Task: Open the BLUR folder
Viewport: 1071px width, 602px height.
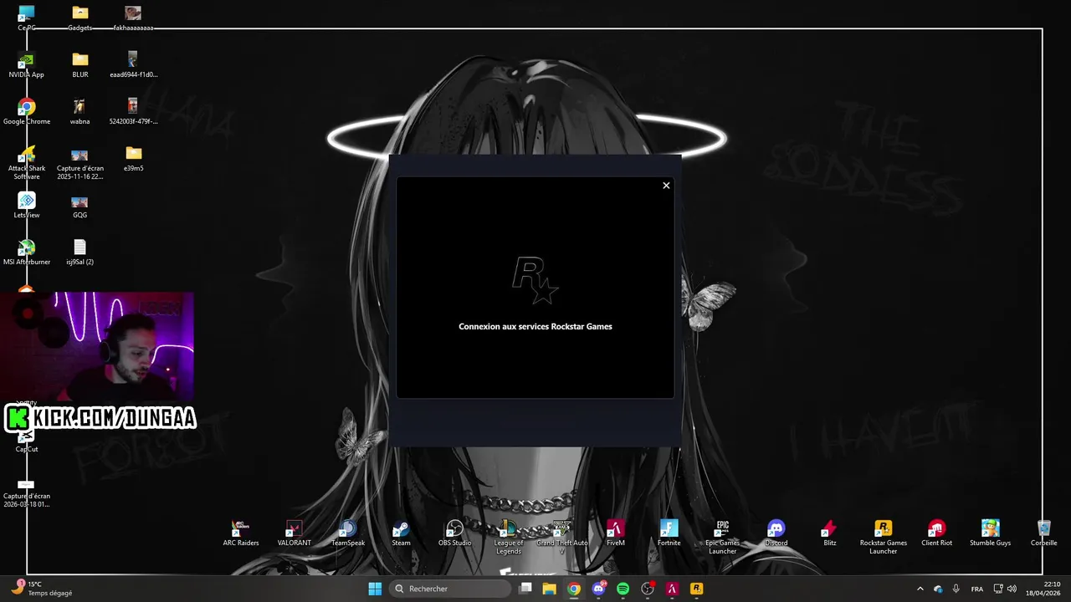Action: [80, 65]
